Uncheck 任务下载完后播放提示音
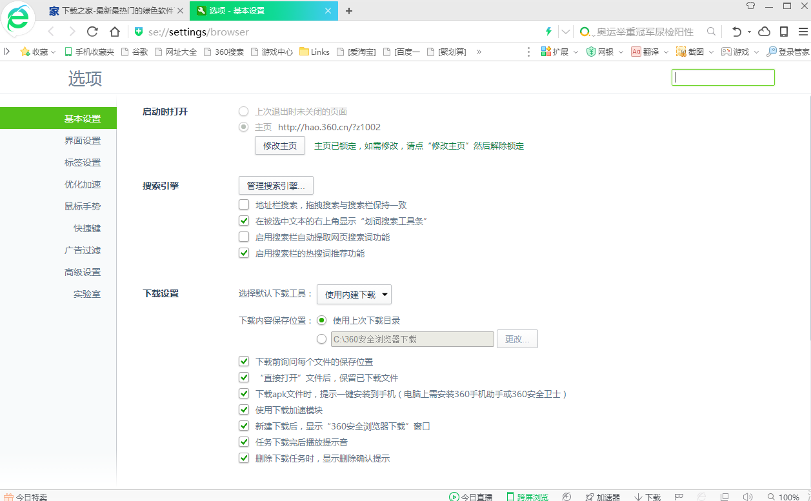Screen dimensions: 811x501 pyautogui.click(x=244, y=442)
